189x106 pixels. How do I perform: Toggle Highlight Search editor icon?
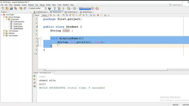pos(73,15)
